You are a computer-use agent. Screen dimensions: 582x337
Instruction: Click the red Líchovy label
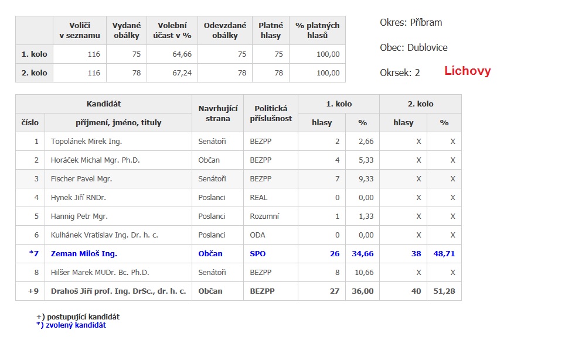pos(467,71)
